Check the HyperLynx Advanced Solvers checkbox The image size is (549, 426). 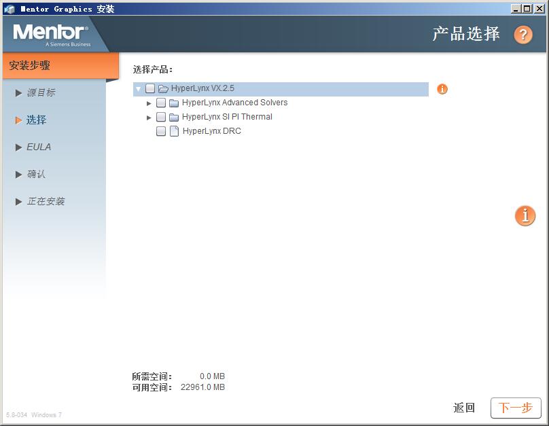161,103
